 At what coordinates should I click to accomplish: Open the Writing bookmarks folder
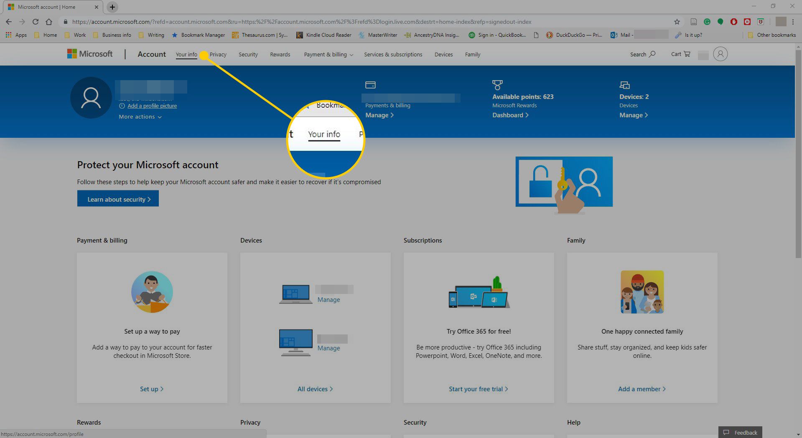click(151, 35)
